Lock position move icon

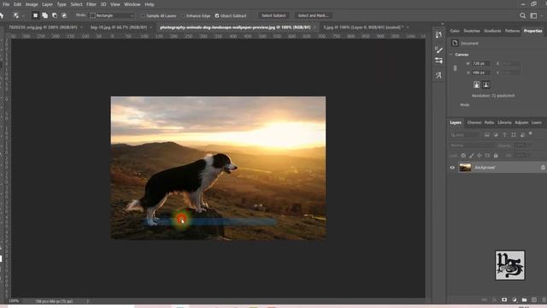[x=479, y=156]
